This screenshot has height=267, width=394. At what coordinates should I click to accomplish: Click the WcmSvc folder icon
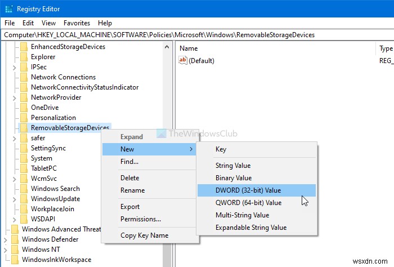24,179
